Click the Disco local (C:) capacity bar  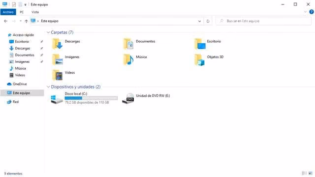coord(91,98)
